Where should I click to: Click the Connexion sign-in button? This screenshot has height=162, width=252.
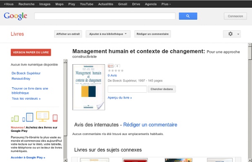tap(235, 16)
